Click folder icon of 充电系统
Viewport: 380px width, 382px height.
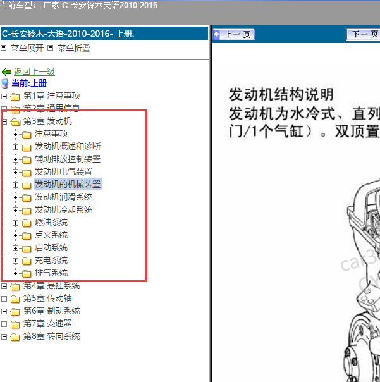tap(27, 261)
